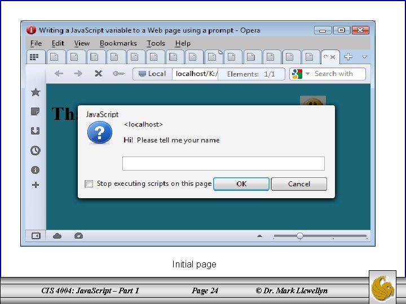Open the View menu
This screenshot has height=304, width=406.
tap(82, 43)
